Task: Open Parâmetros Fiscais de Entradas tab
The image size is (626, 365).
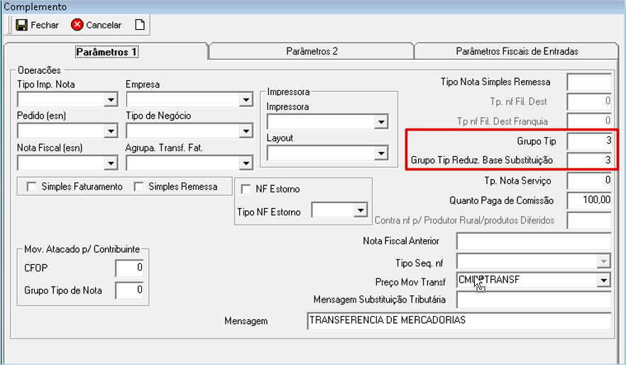Action: 517,52
